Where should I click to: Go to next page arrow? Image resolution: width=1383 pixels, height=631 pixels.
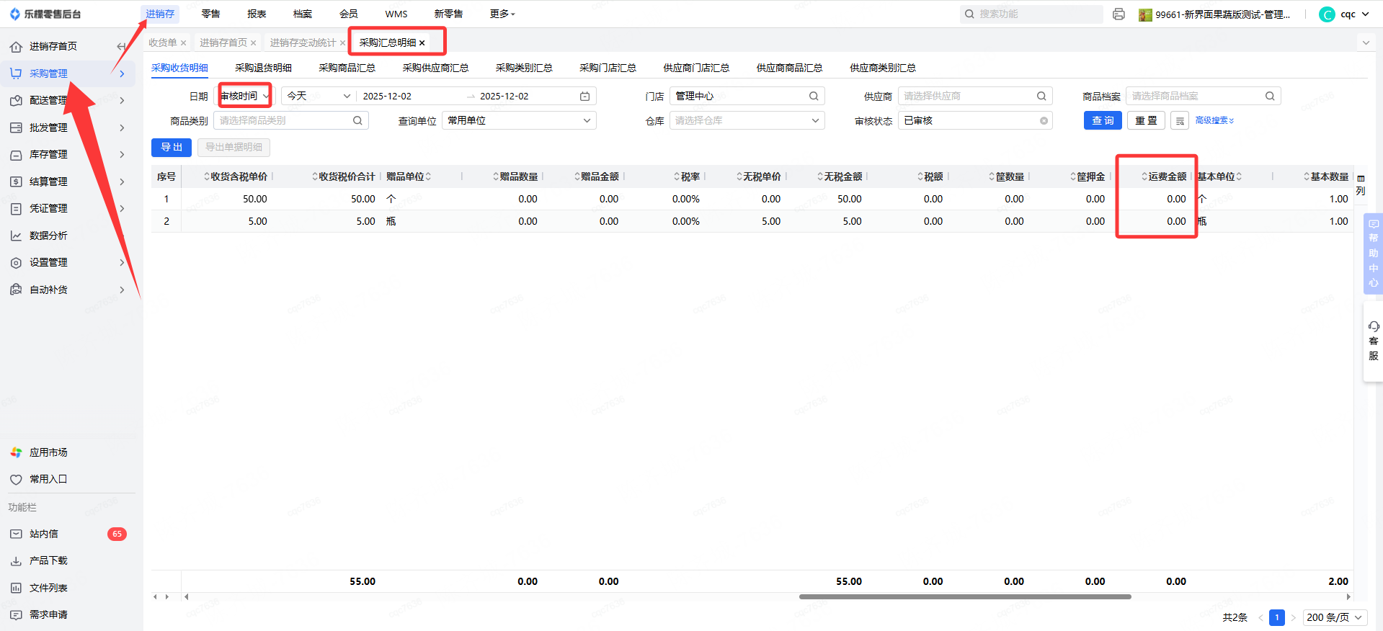[1294, 617]
